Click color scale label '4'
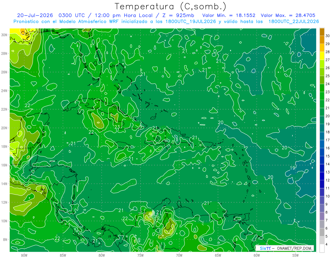Viewport: 335px width, 259px height. [x=327, y=244]
